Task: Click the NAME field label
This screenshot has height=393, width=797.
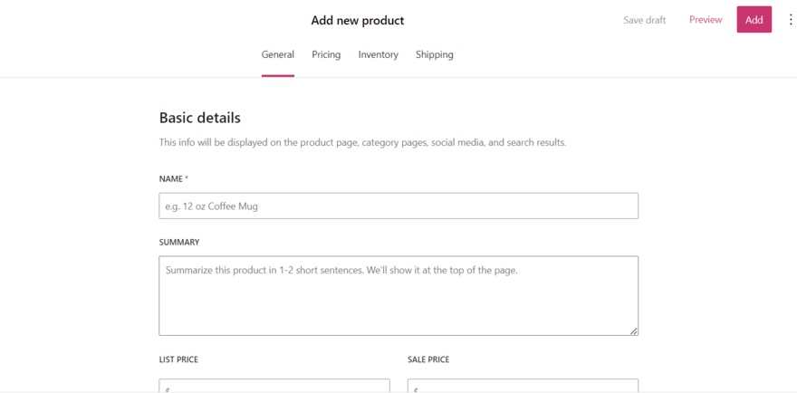Action: point(170,179)
